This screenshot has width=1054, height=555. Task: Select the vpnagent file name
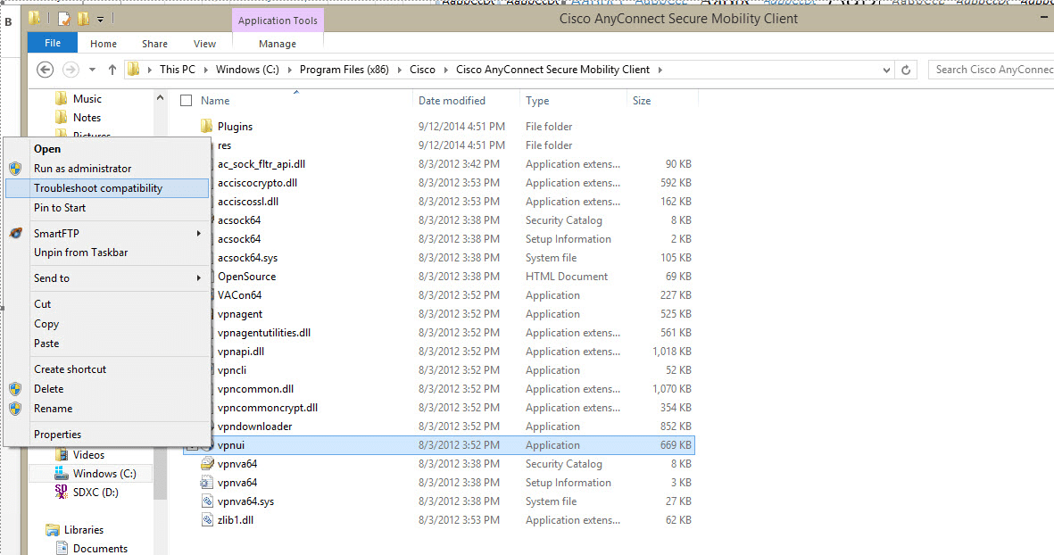tap(240, 314)
